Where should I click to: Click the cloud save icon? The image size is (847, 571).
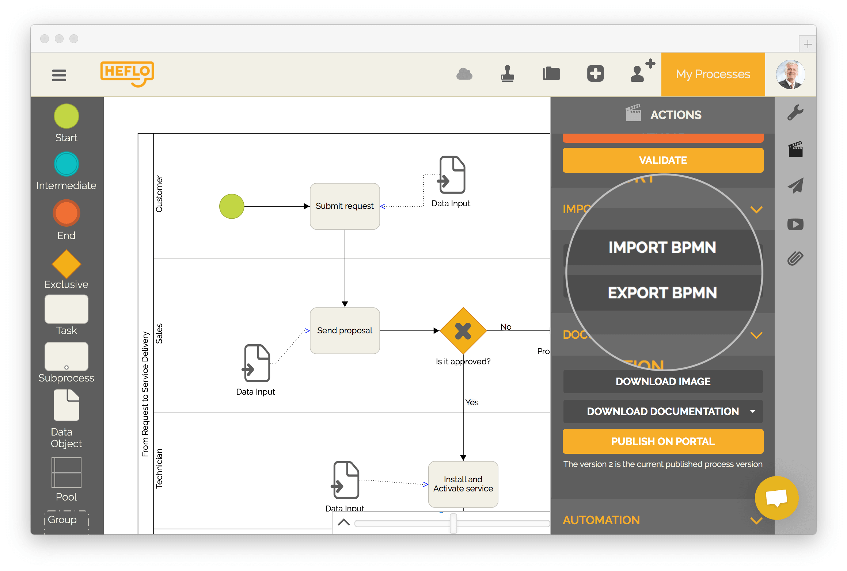[x=464, y=74]
